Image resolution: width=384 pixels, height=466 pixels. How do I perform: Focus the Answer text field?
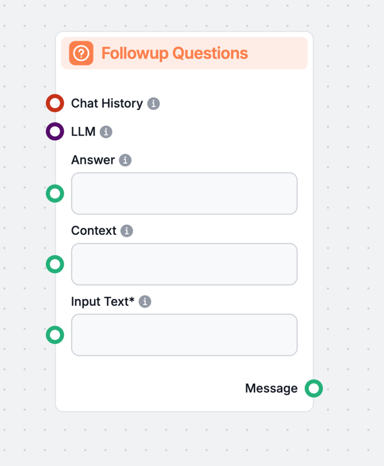[x=184, y=193]
